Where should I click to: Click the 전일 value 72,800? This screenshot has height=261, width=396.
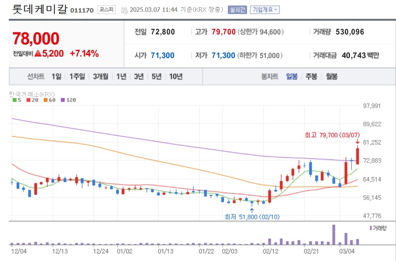click(163, 32)
